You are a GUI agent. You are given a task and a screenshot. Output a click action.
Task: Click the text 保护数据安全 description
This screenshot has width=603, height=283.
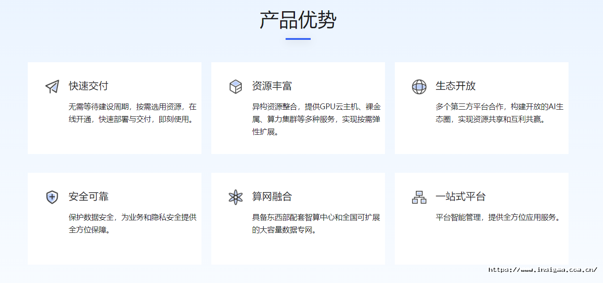pos(132,224)
